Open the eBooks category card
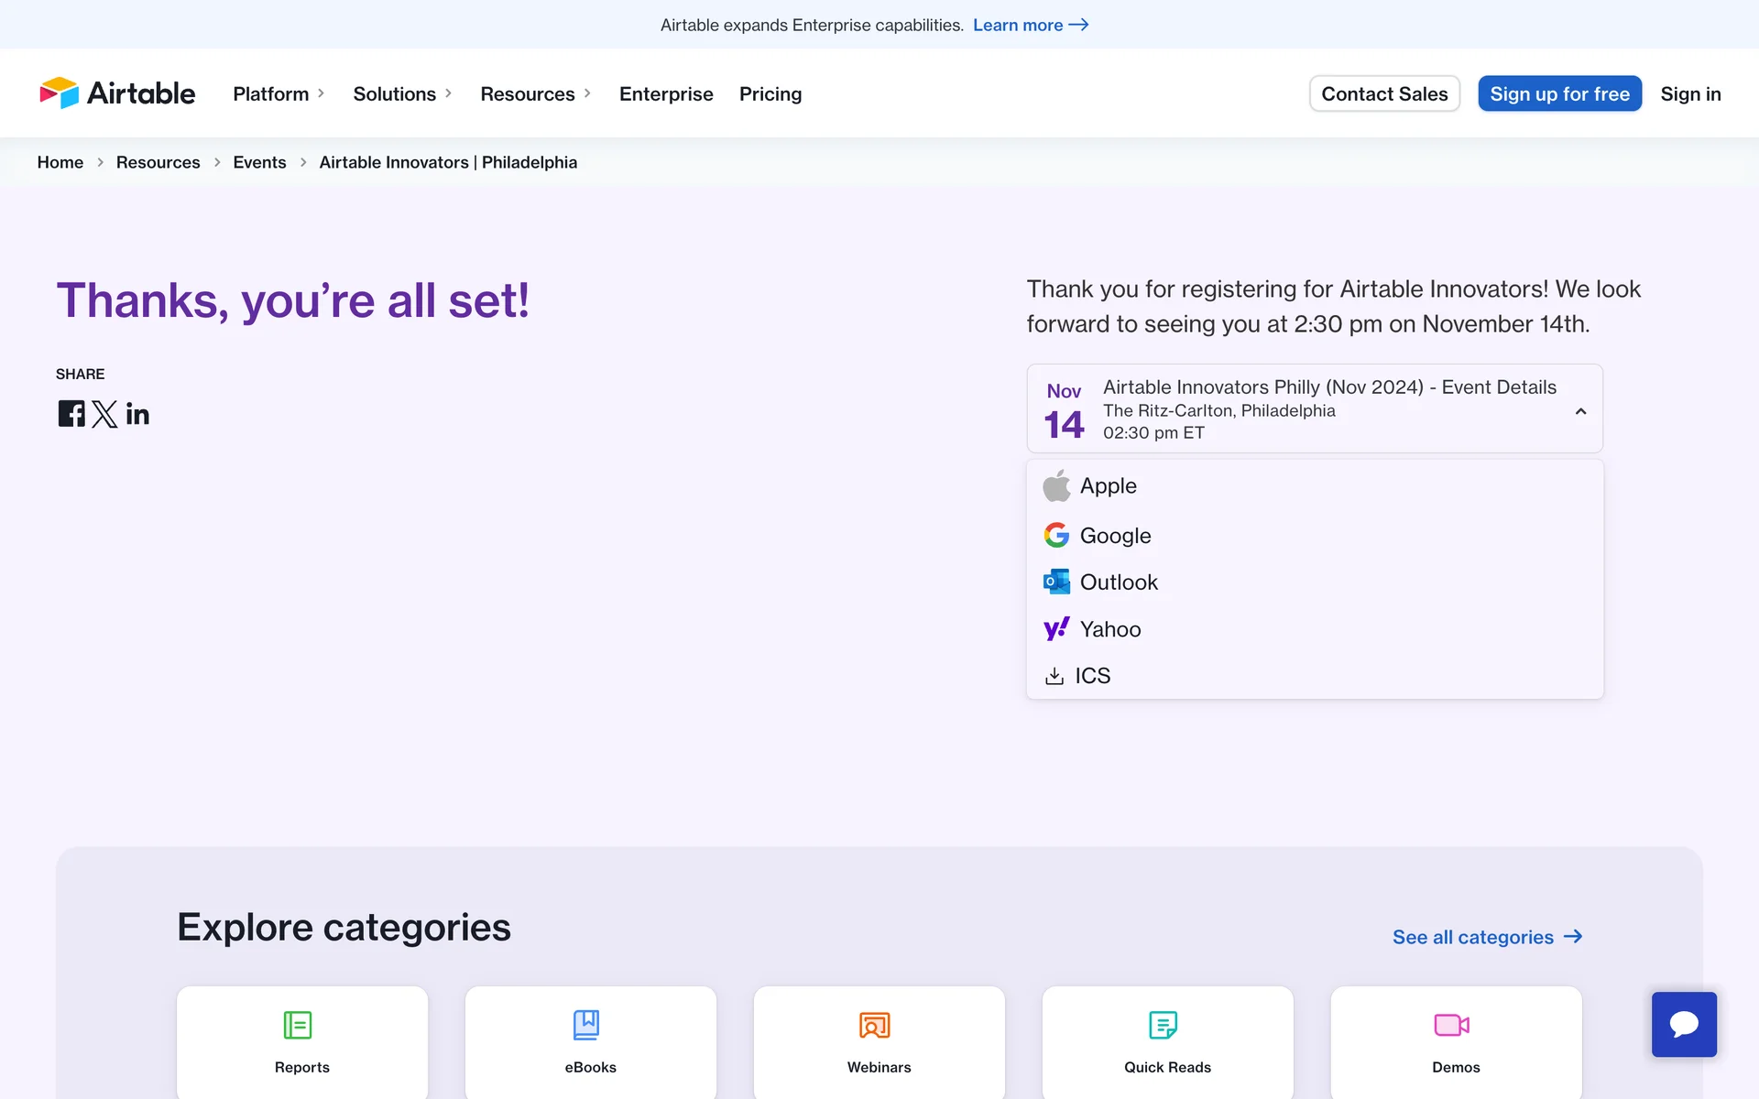The height and width of the screenshot is (1099, 1759). pyautogui.click(x=590, y=1042)
